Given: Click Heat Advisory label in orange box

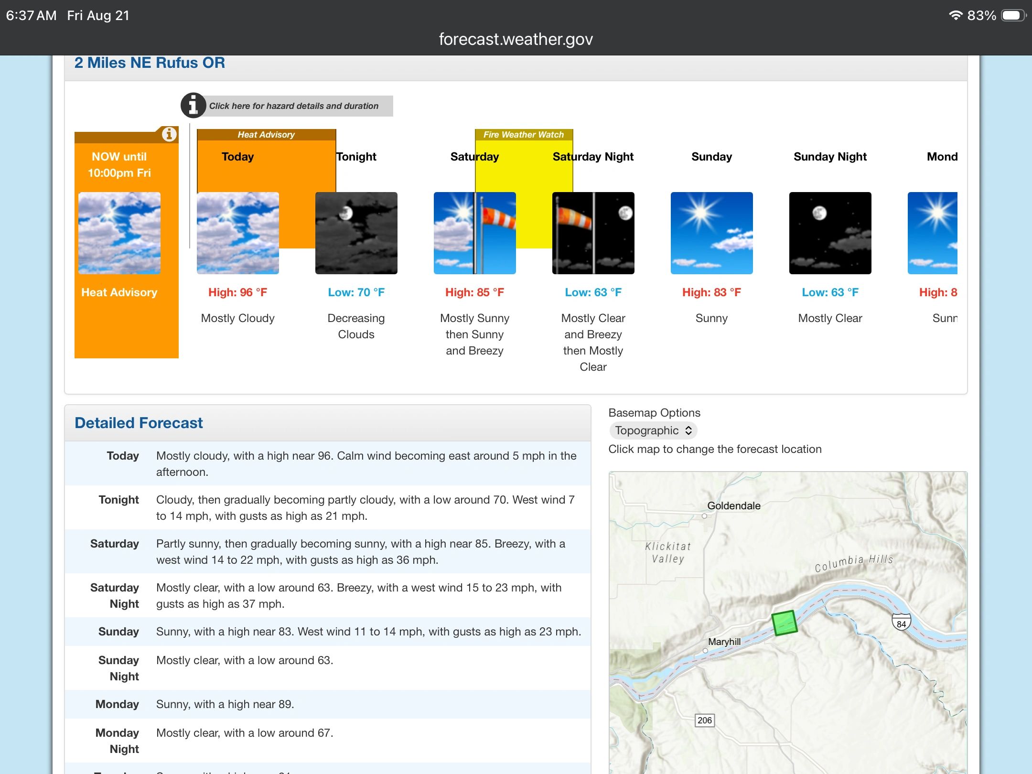Looking at the screenshot, I should pyautogui.click(x=119, y=292).
